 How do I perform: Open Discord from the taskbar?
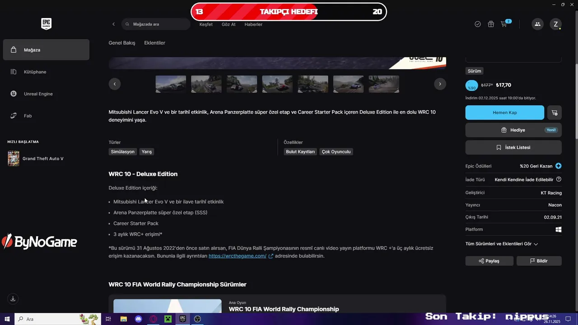(139, 319)
